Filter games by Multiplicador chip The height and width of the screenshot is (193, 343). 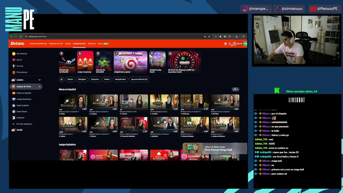click(120, 79)
